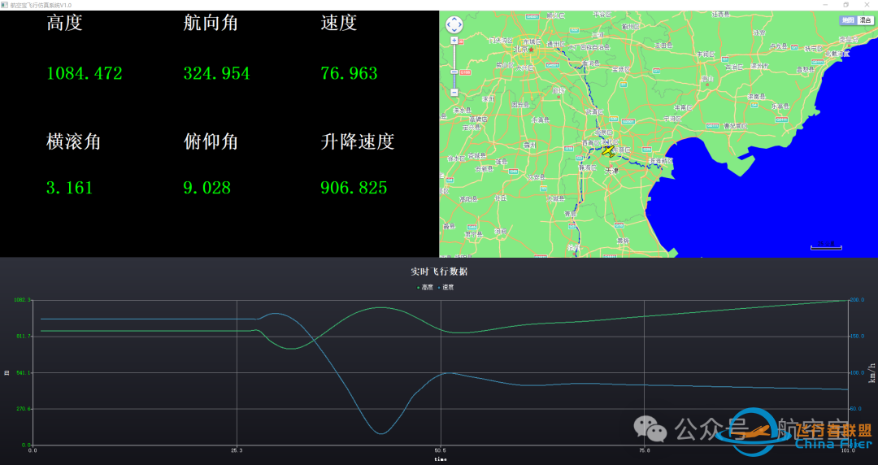
Task: Click the 天津 city label on the map
Action: 611,171
